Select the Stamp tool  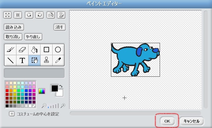[46, 61]
